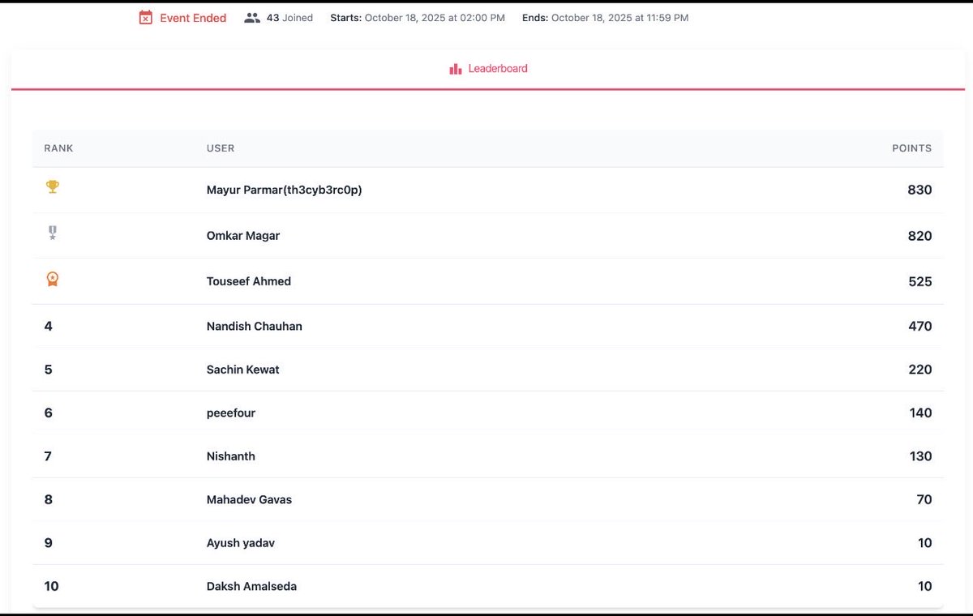973x616 pixels.
Task: Click rank number 5
Action: coord(49,370)
